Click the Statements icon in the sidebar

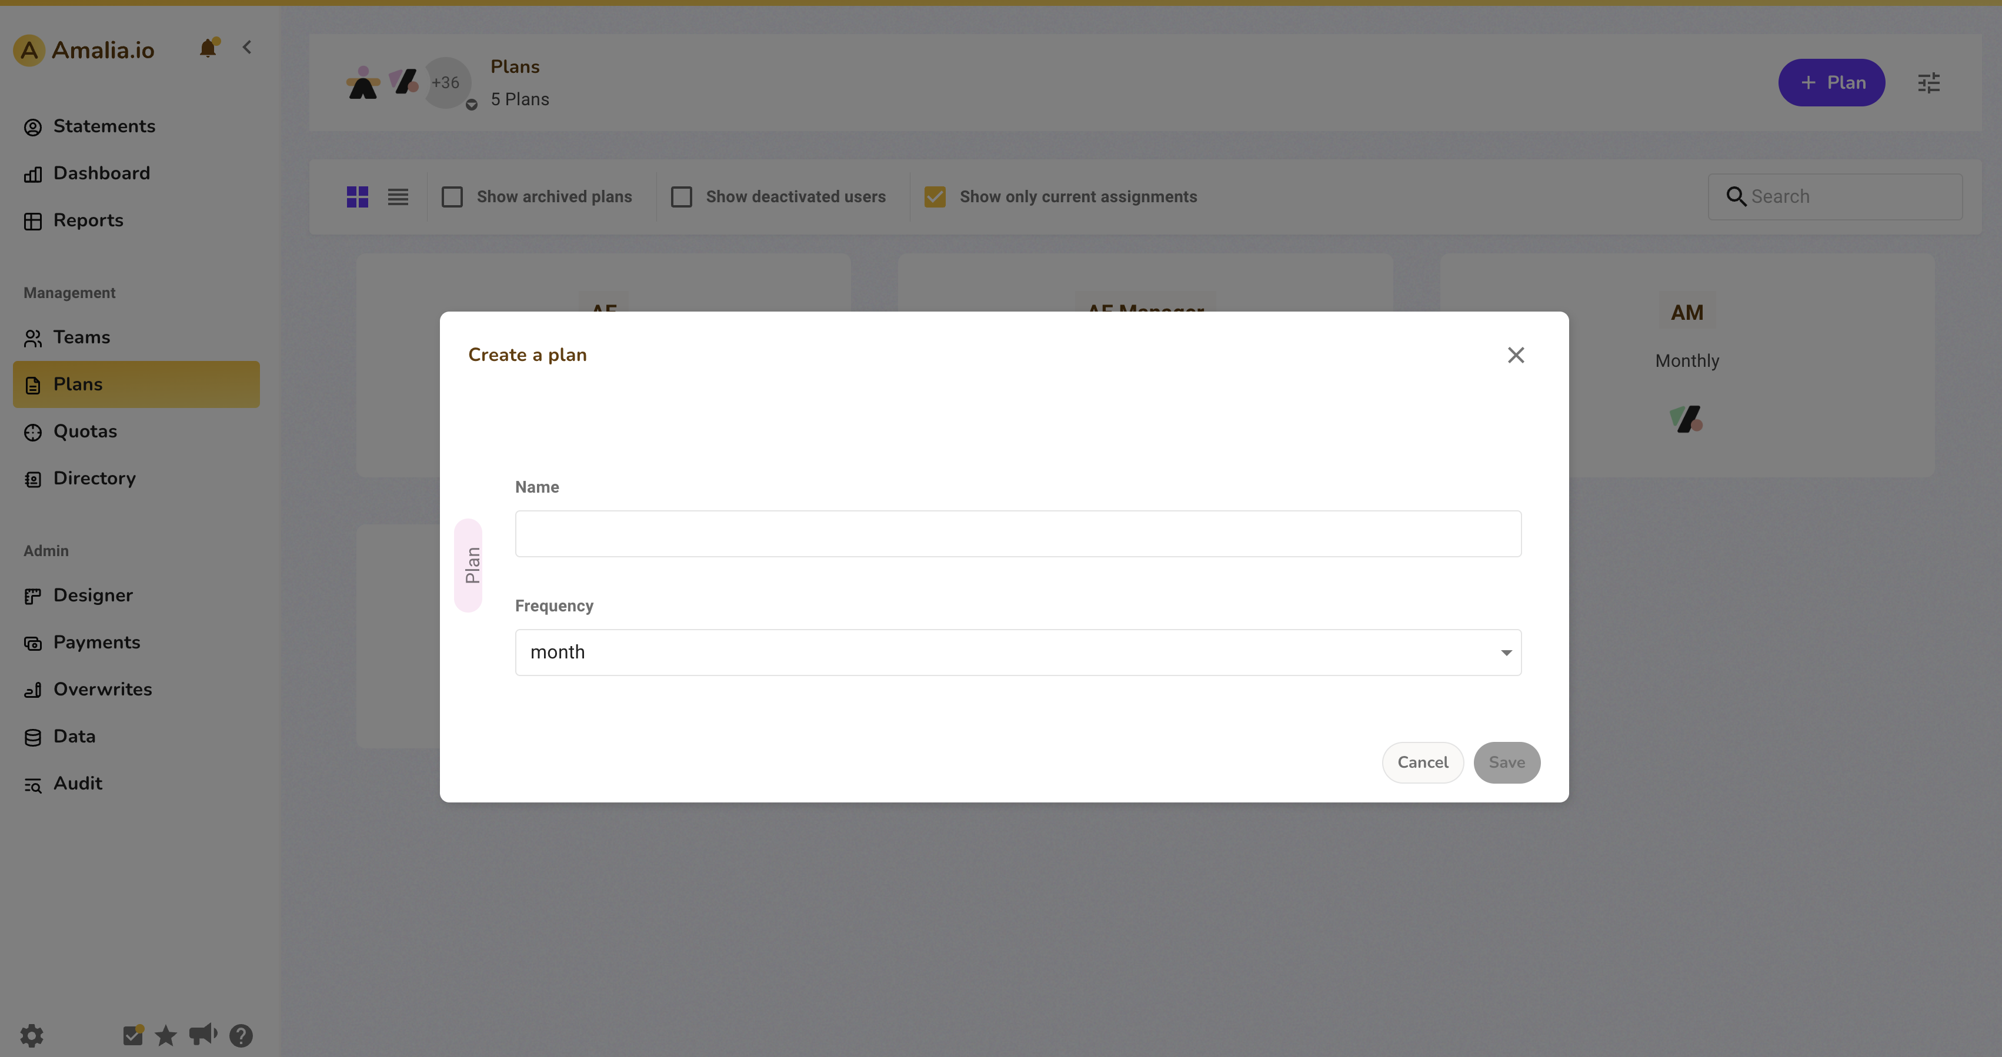tap(33, 128)
